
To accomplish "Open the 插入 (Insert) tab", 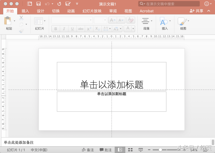I will pos(25,11).
